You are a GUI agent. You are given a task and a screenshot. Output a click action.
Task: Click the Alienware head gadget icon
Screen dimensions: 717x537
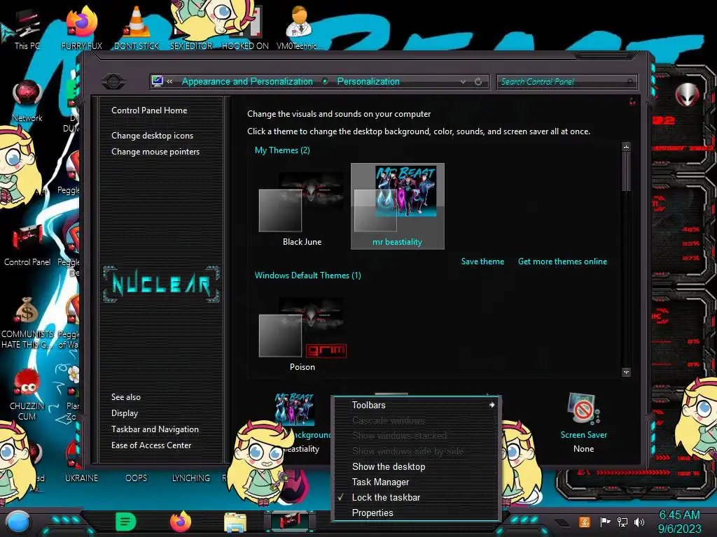point(688,94)
